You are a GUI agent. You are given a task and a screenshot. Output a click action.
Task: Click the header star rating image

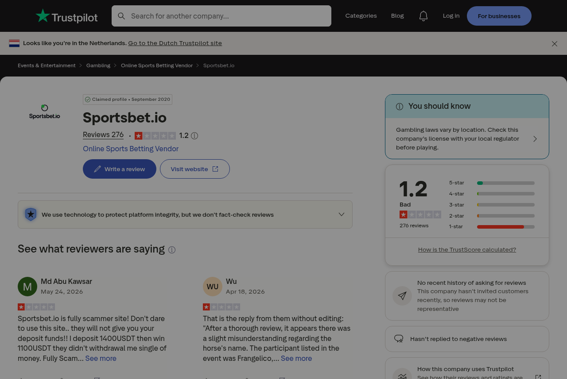[155, 136]
